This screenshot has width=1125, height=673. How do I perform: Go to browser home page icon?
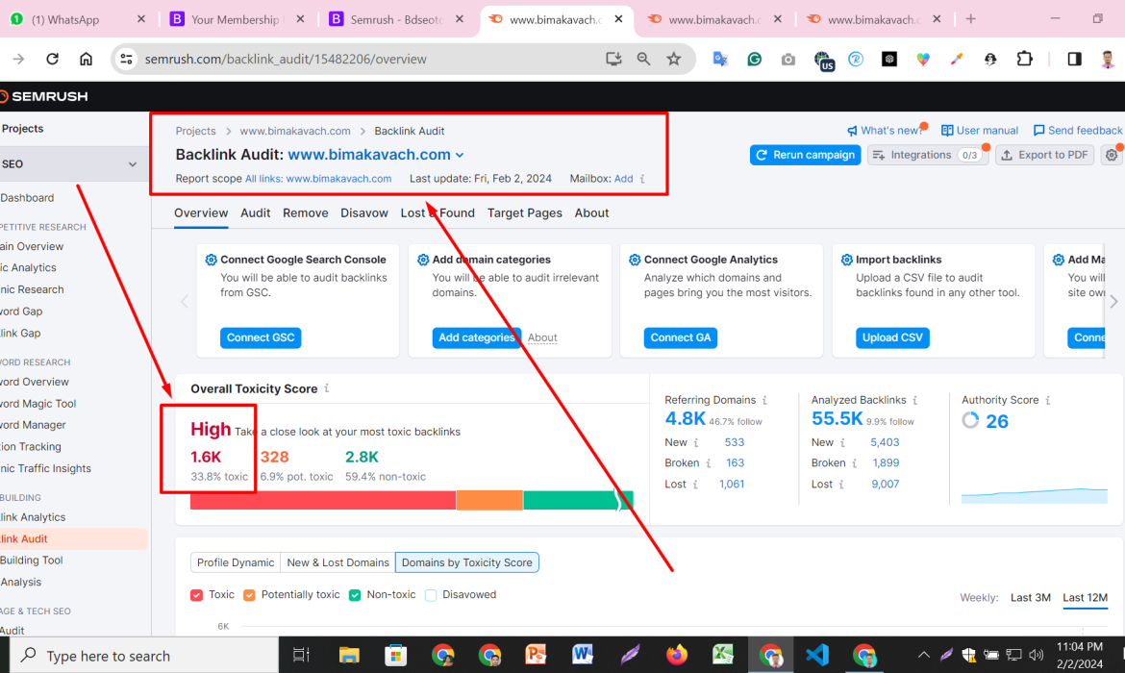tap(87, 59)
